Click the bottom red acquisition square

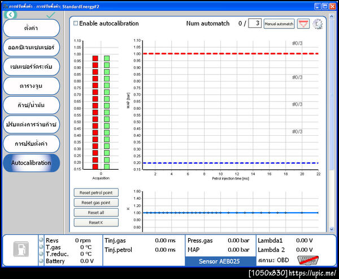(95, 166)
